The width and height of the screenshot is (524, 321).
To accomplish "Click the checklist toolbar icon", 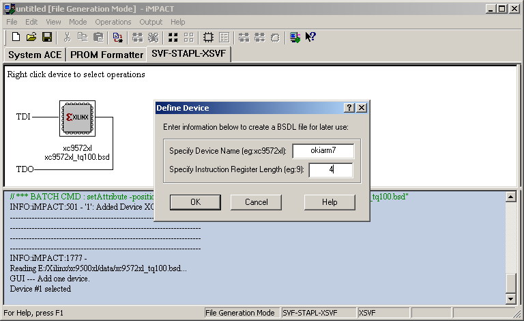I will tap(224, 37).
